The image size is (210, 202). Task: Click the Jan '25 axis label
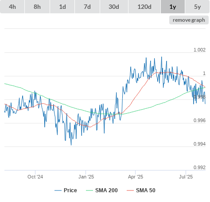pyautogui.click(x=86, y=177)
